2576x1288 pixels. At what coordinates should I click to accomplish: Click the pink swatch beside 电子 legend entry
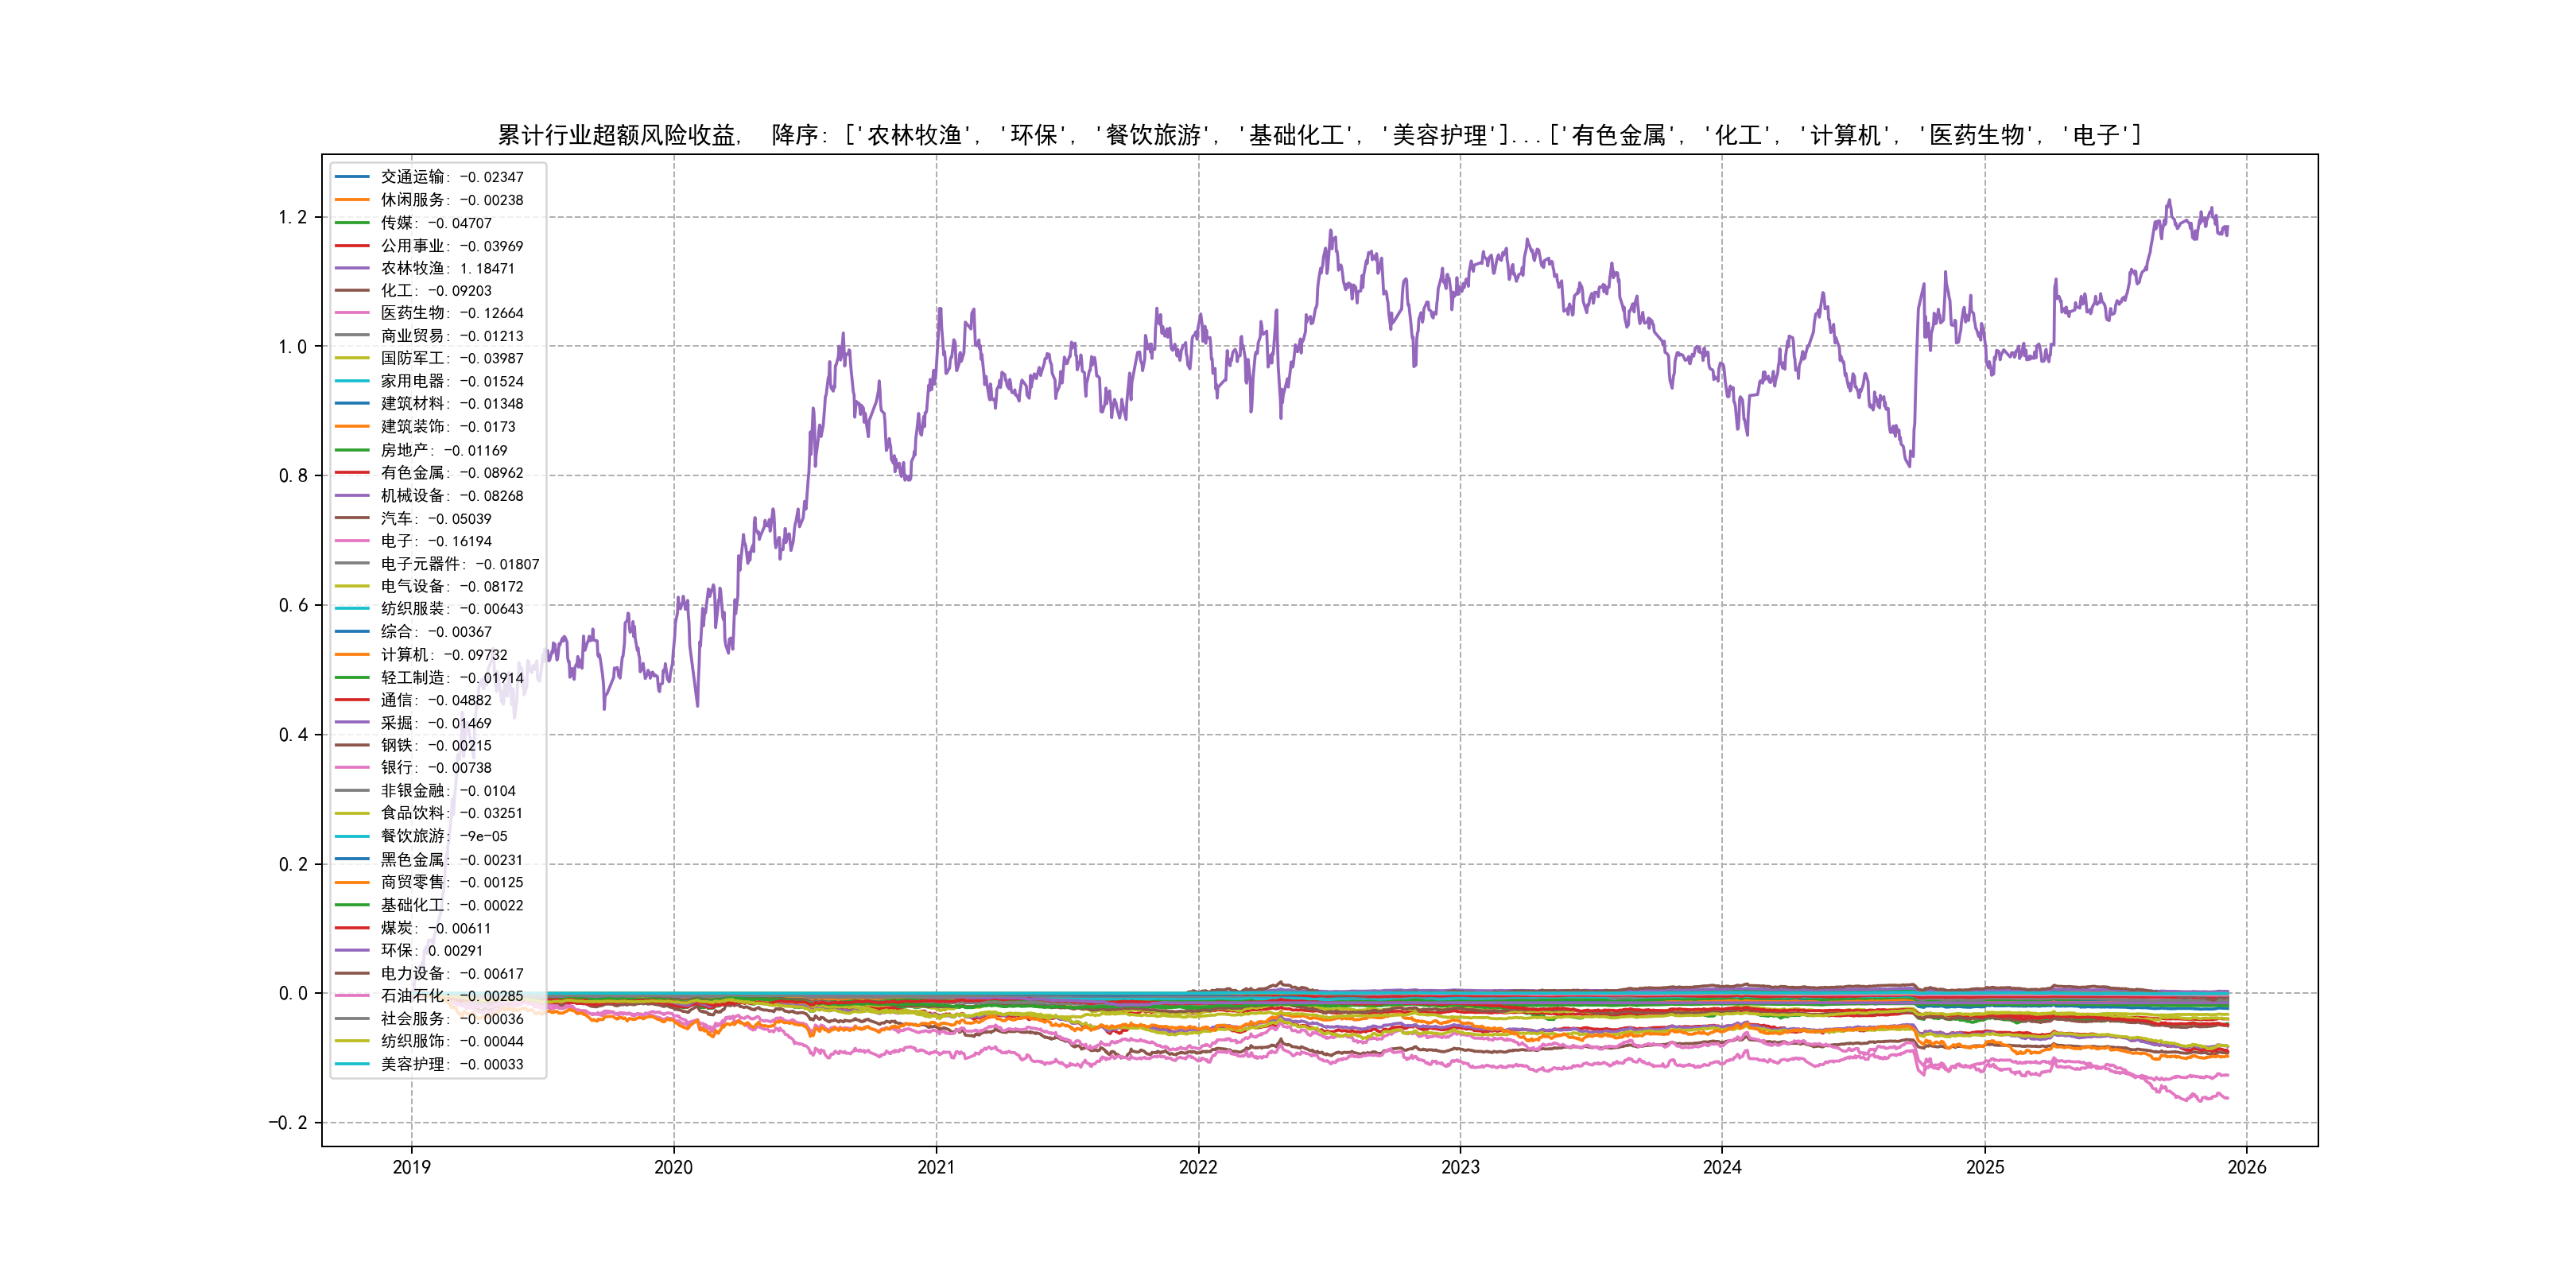point(352,541)
